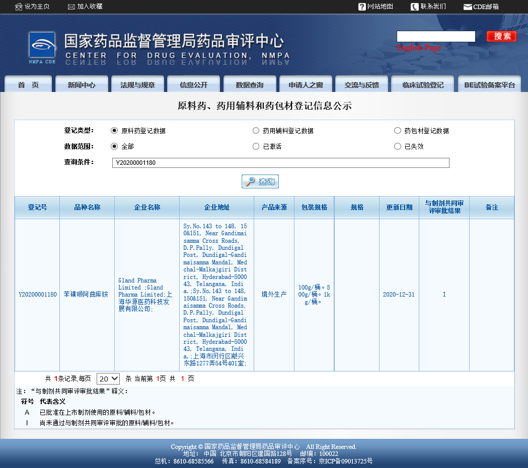Screen dimensions: 528x468
Task: Click the magnifier 查询 query button
Action: pyautogui.click(x=260, y=181)
